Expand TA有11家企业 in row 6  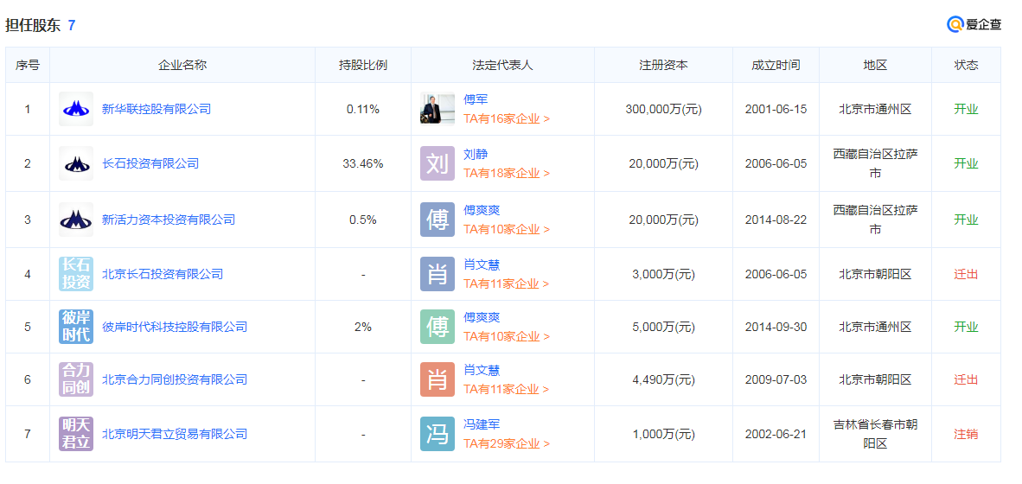click(506, 390)
